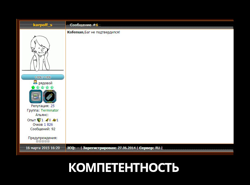Click the 1 826 / 1 826 progress bar
This screenshot has height=185, width=250.
(42, 77)
